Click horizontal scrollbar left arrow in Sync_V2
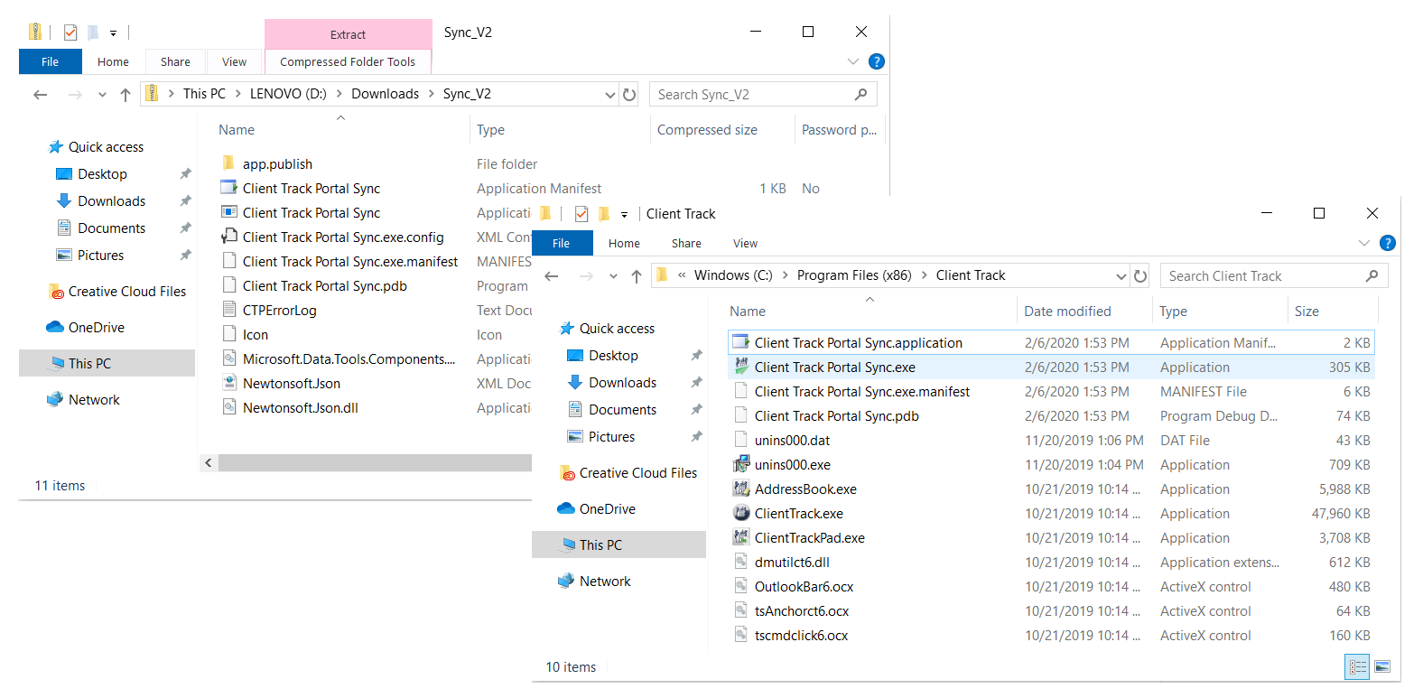This screenshot has width=1423, height=698. tap(209, 463)
